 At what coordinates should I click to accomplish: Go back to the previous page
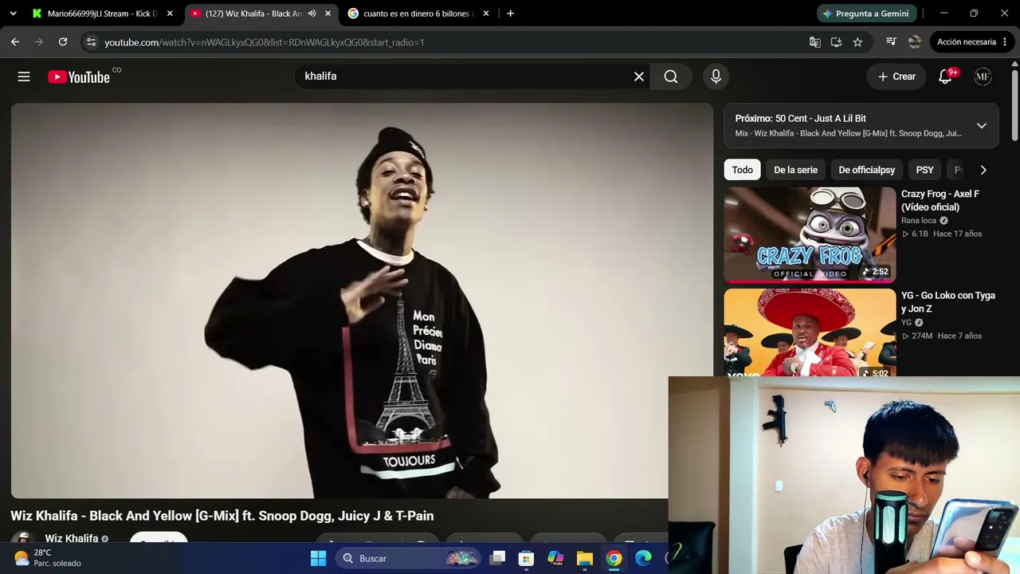point(15,42)
